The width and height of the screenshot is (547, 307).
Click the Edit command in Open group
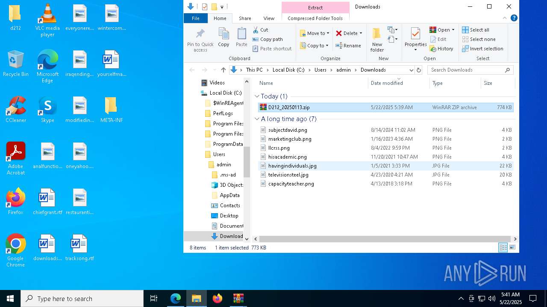tap(438, 39)
